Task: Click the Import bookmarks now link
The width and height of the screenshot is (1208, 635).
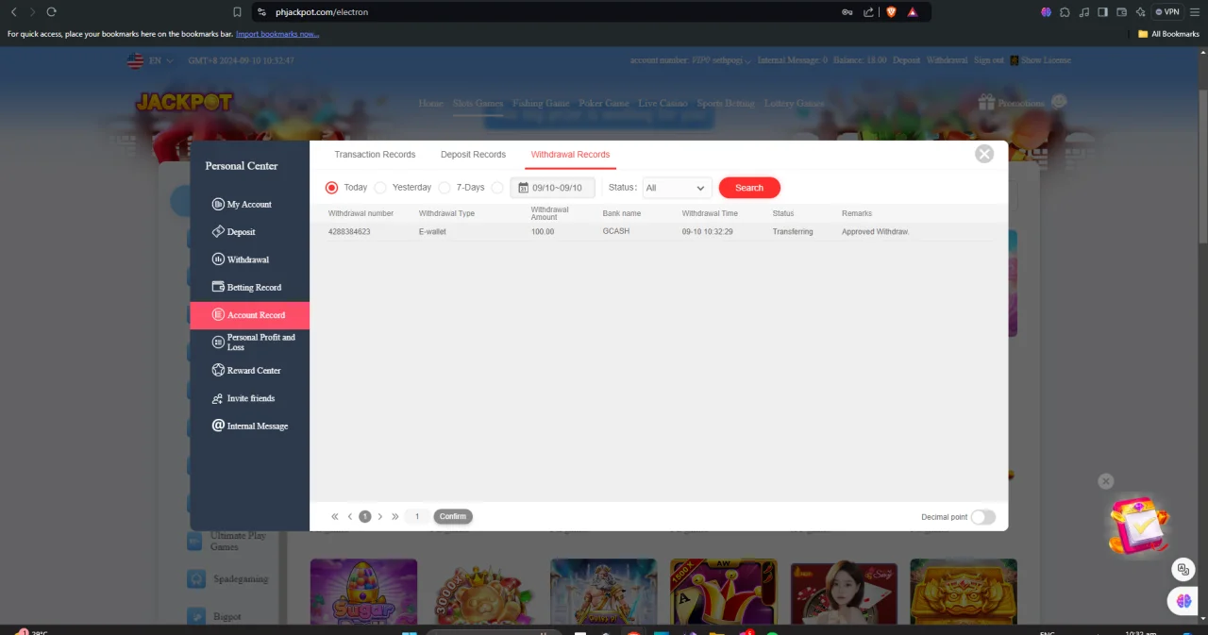Action: 277,34
